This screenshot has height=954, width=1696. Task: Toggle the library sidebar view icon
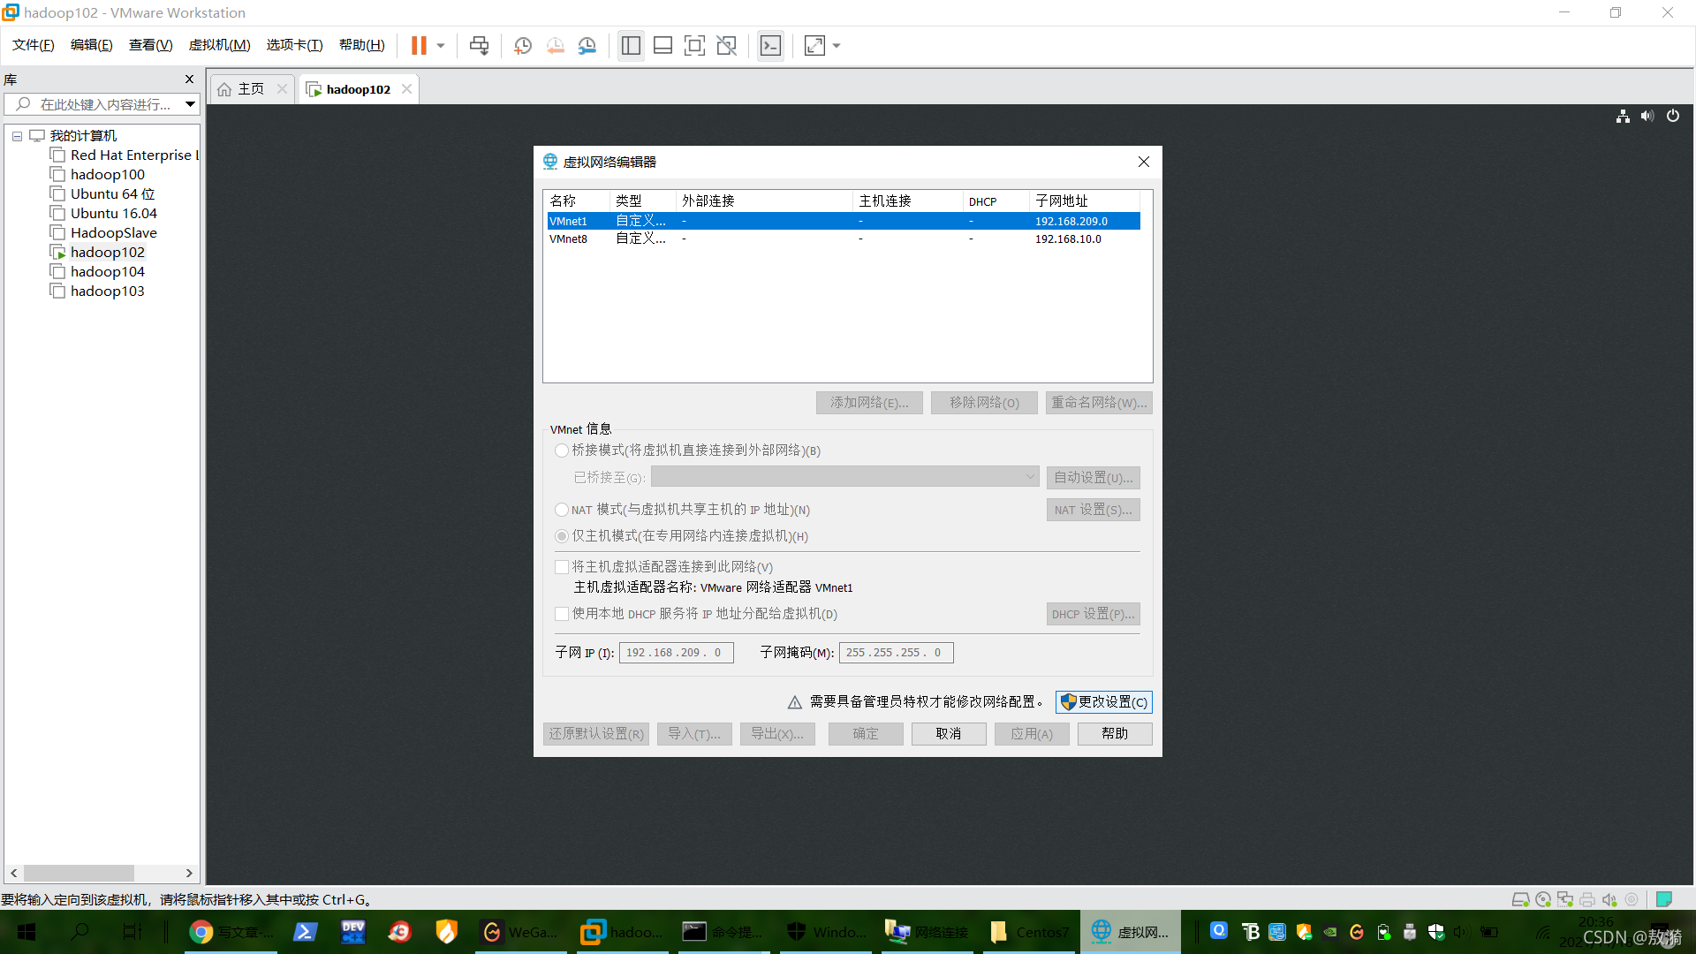point(631,45)
